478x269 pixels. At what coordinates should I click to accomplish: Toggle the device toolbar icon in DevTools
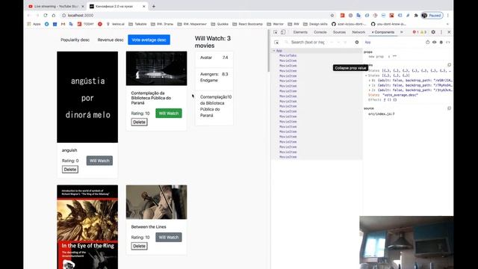283,32
